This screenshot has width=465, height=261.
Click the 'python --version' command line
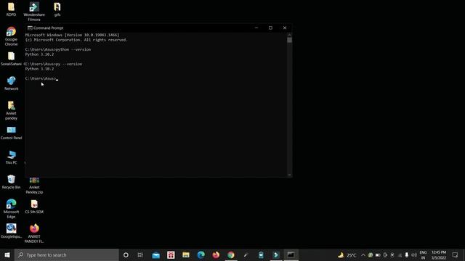58,49
